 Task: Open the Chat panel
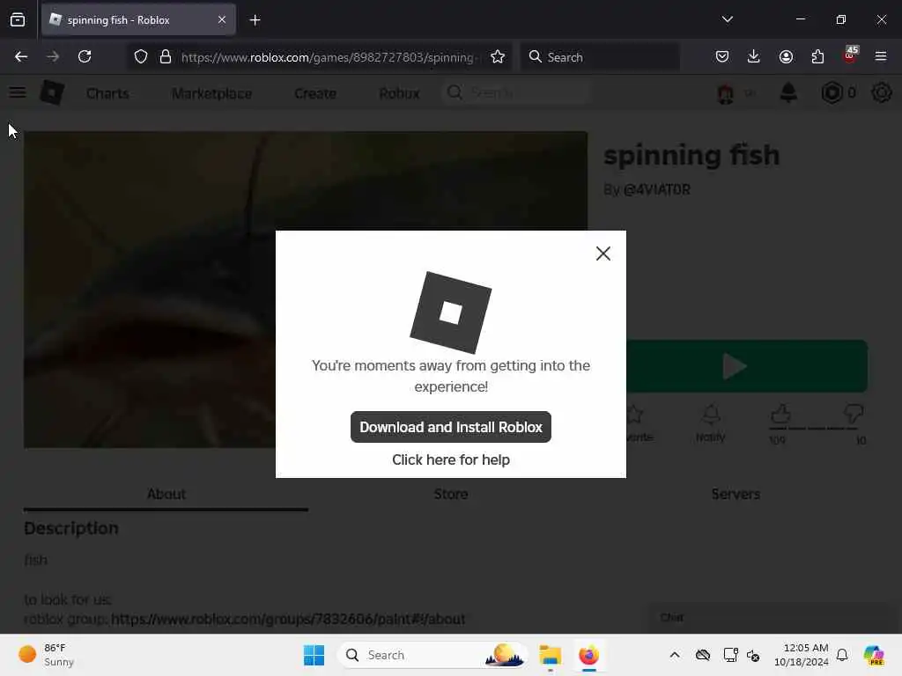tap(771, 618)
